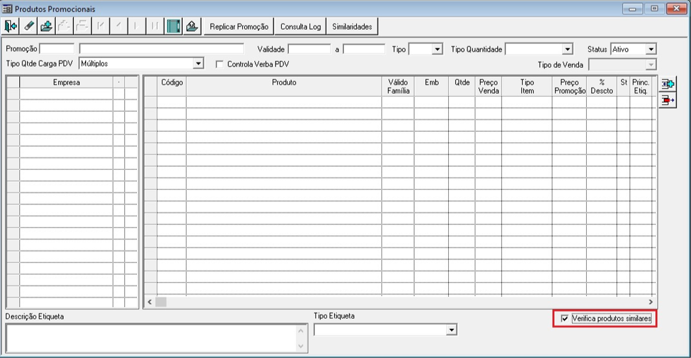Go to first record navigation icon

[101, 27]
